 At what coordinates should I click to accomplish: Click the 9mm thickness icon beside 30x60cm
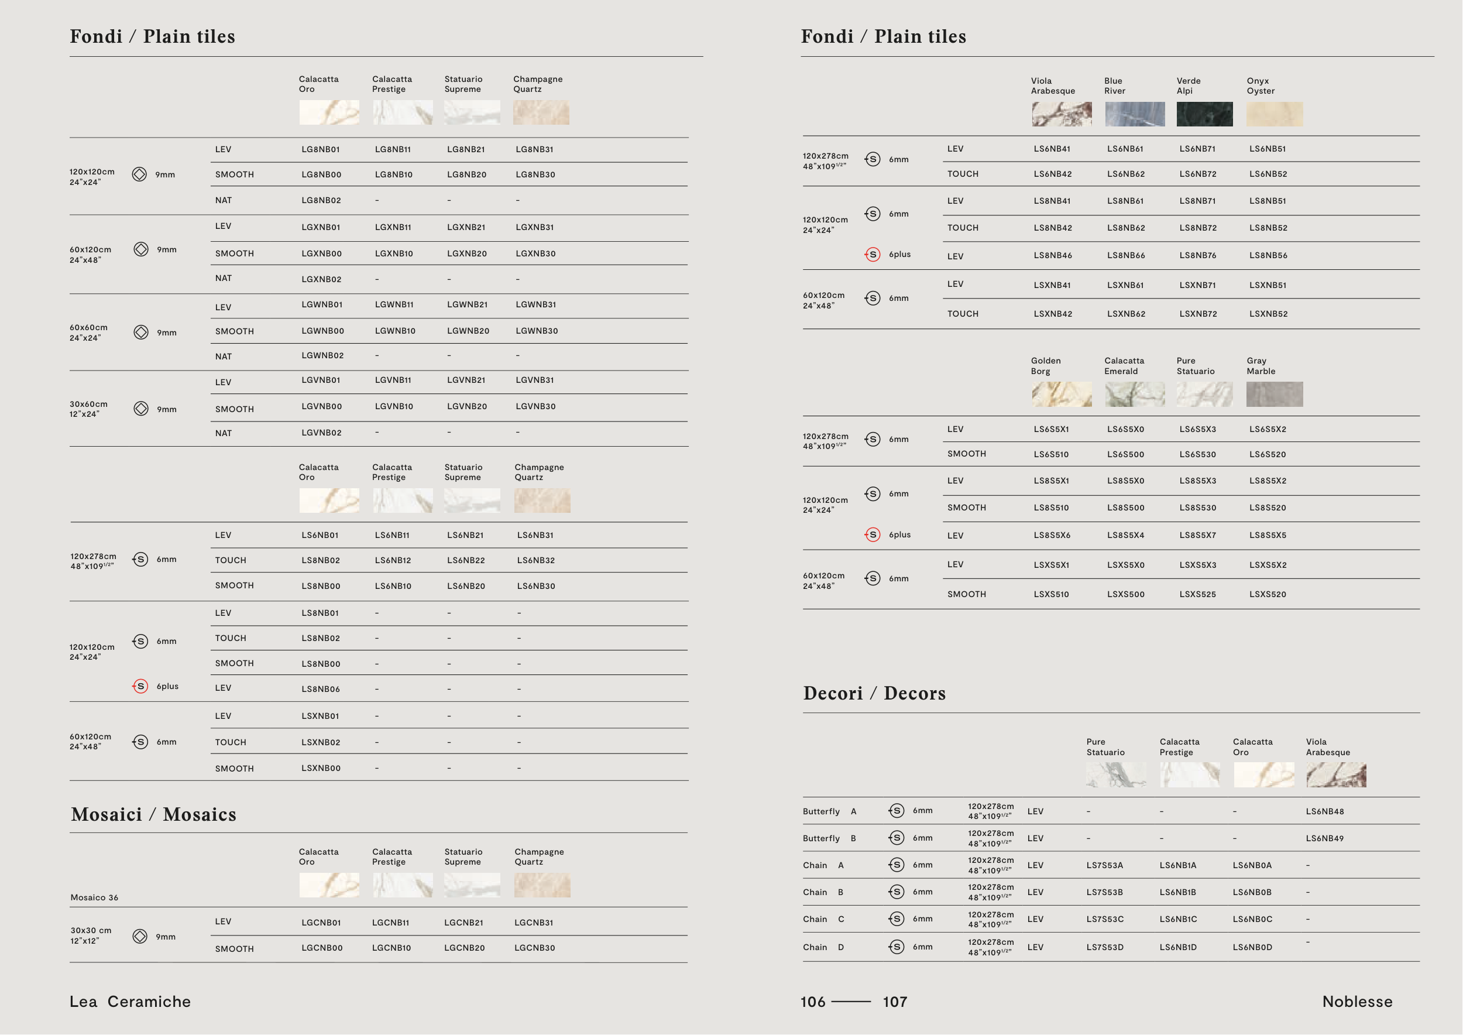pos(141,409)
